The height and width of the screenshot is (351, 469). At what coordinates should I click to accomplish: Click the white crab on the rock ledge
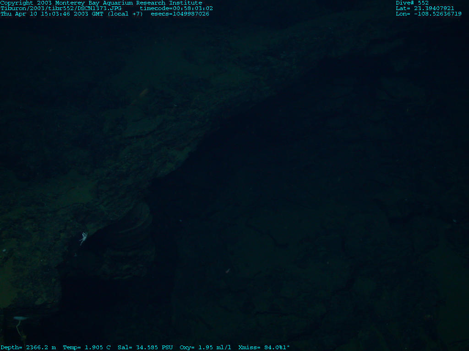coord(83,238)
